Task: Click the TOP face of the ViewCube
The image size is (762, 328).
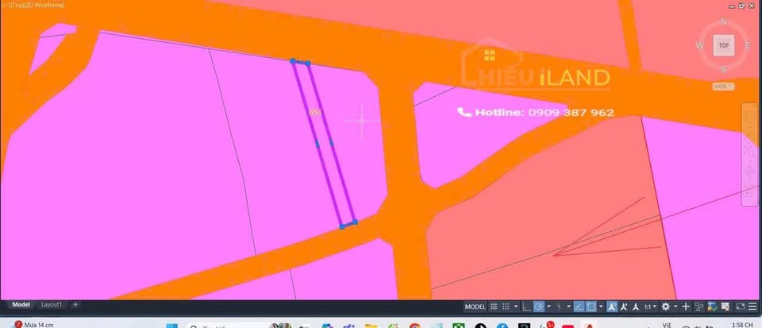Action: click(723, 45)
